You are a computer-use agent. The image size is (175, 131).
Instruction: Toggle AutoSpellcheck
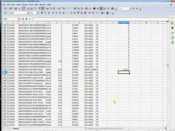[43, 8]
